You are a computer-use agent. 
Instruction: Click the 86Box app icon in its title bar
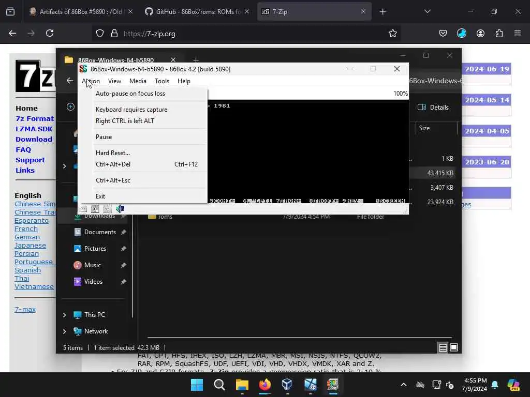click(x=83, y=69)
